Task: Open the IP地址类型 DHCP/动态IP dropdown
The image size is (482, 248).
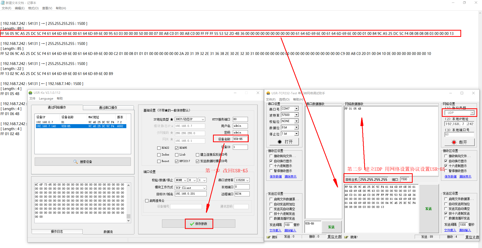Action: point(203,119)
